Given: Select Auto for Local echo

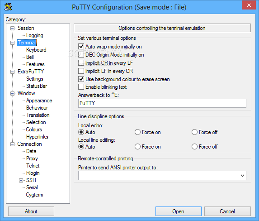Looking at the screenshot, I should 81,132.
